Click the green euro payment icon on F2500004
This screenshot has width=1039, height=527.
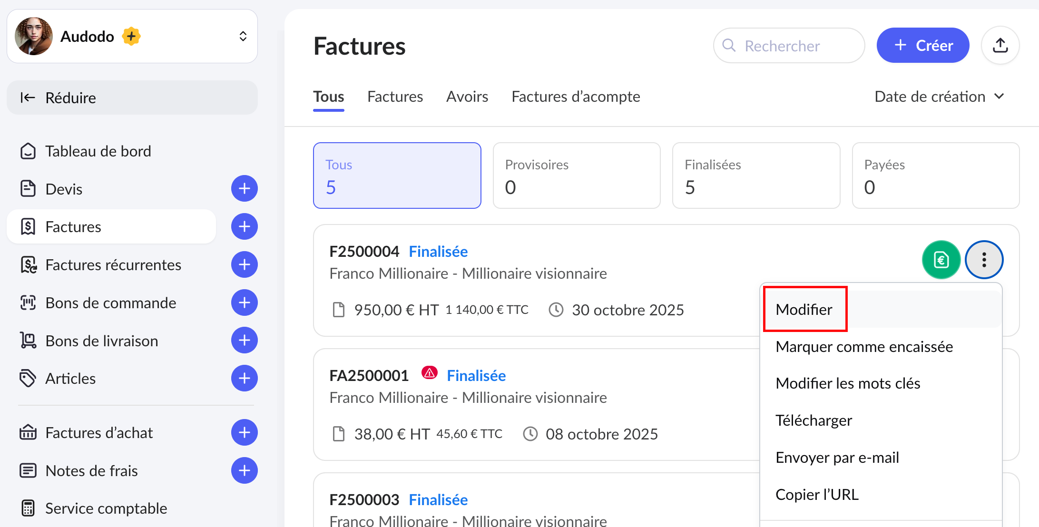[941, 260]
